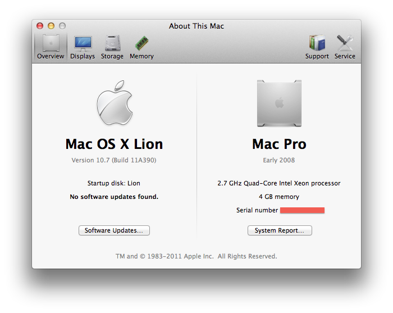Click the Mac OS X Lion heading

pyautogui.click(x=115, y=144)
